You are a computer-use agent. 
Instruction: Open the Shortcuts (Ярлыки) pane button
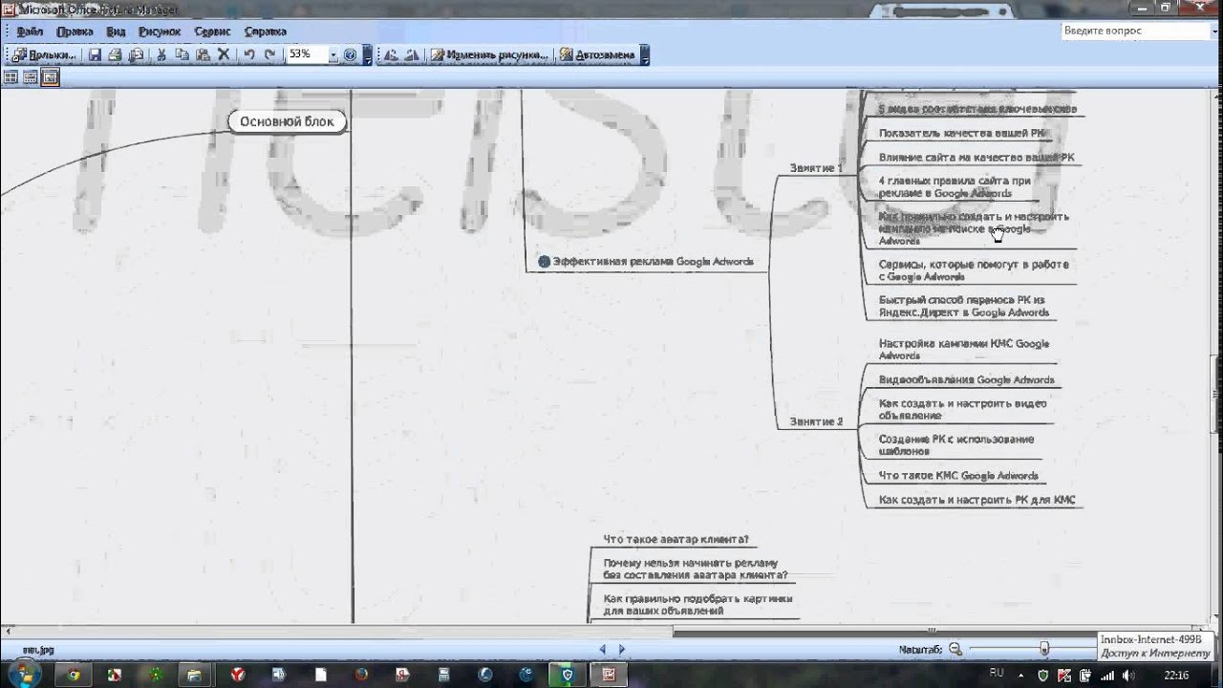tap(44, 55)
